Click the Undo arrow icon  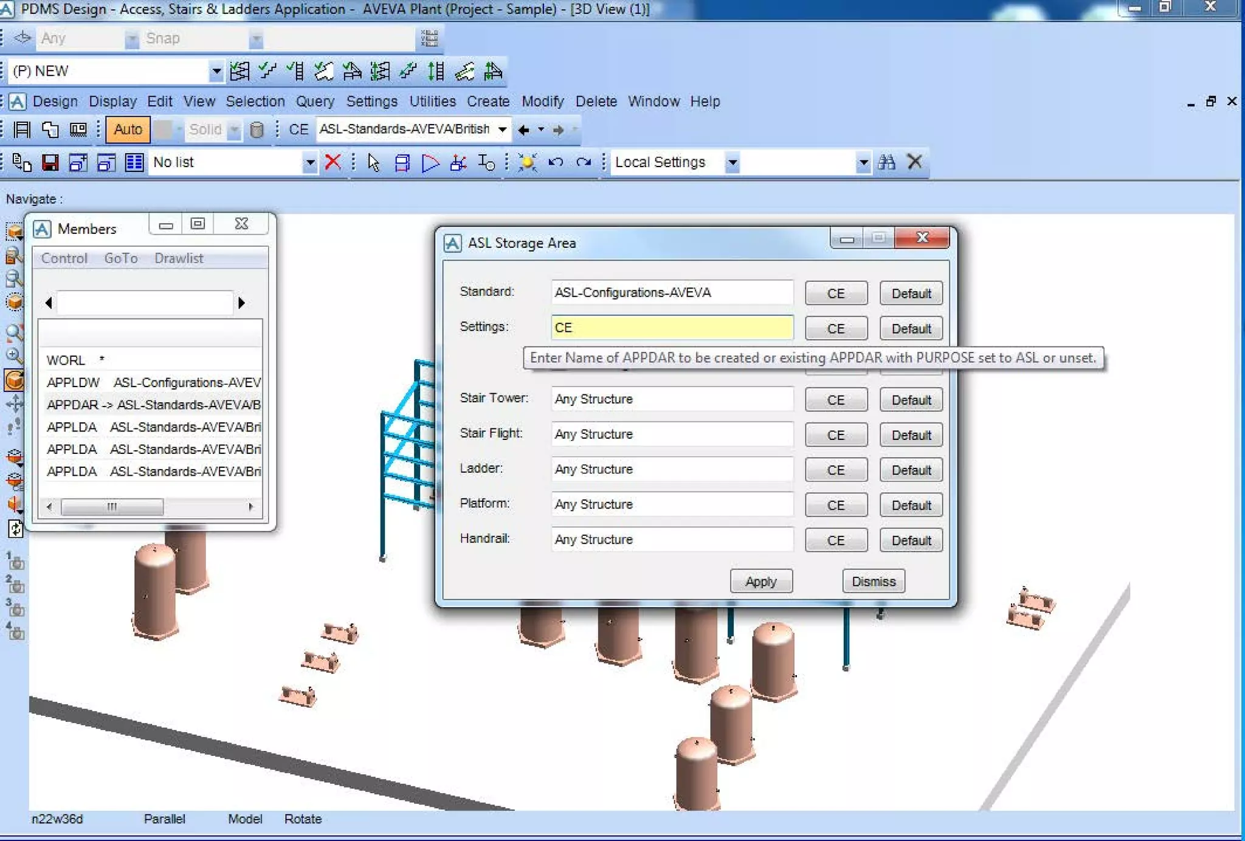556,162
